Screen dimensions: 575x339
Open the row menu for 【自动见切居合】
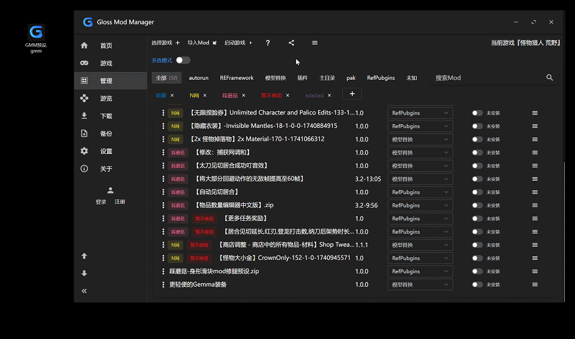click(535, 192)
